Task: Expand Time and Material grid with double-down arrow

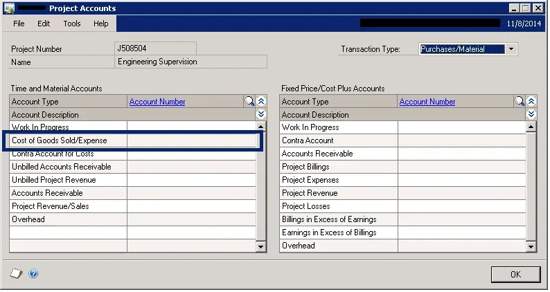Action: click(x=261, y=114)
